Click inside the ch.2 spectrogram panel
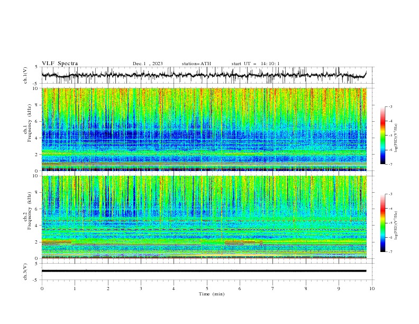Viewport: 419px width, 324px height. (204, 217)
